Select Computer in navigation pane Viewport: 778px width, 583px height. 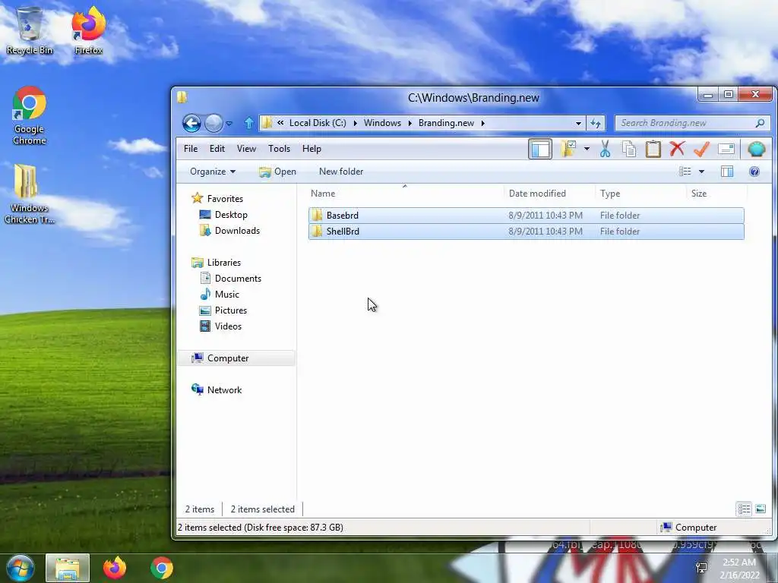coord(236,358)
